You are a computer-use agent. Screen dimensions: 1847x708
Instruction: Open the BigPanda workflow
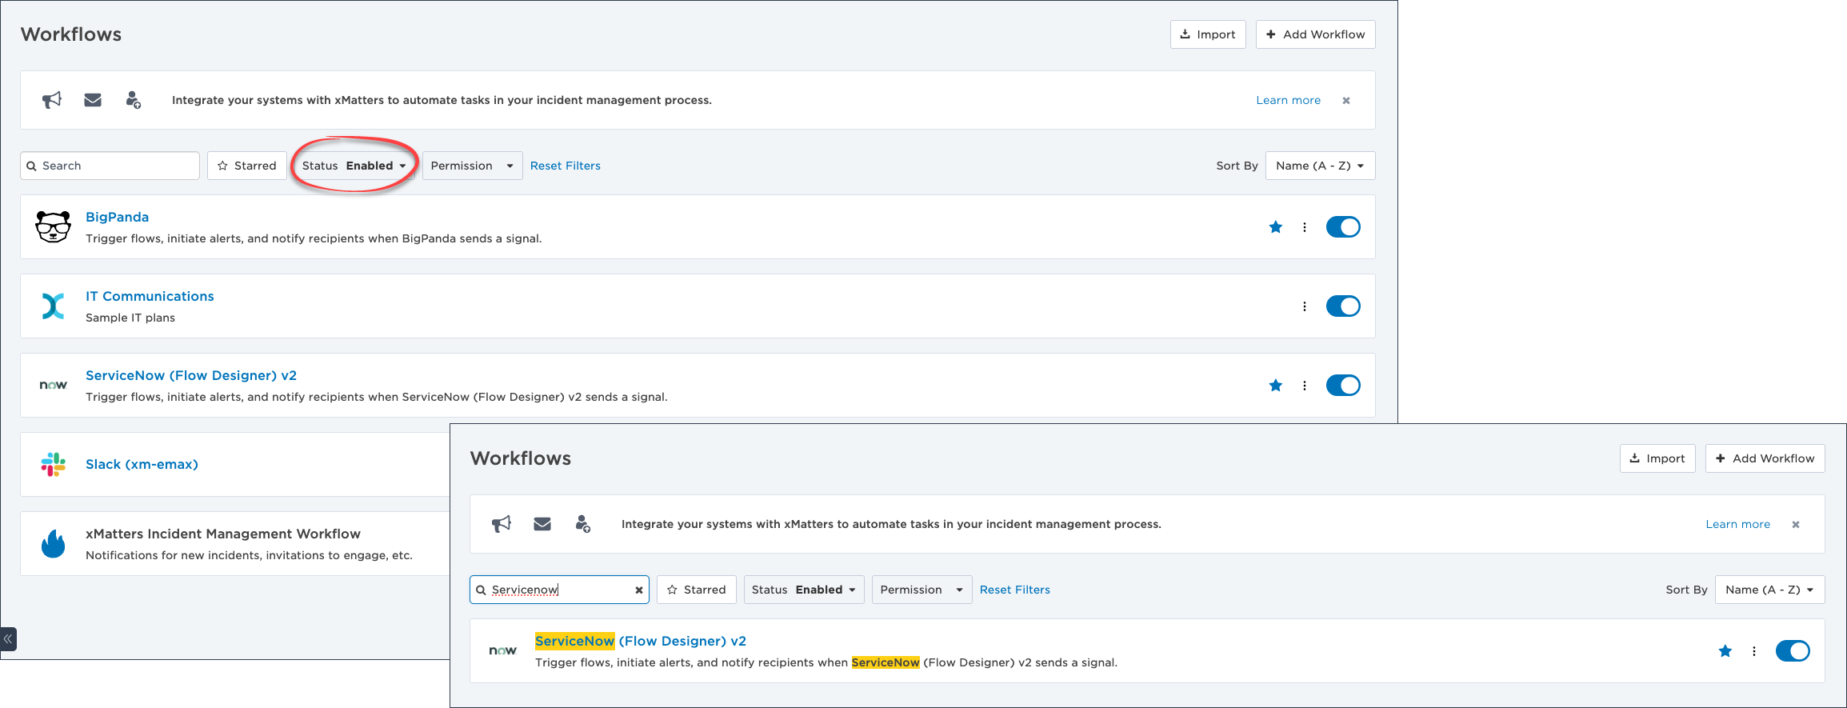(x=117, y=217)
